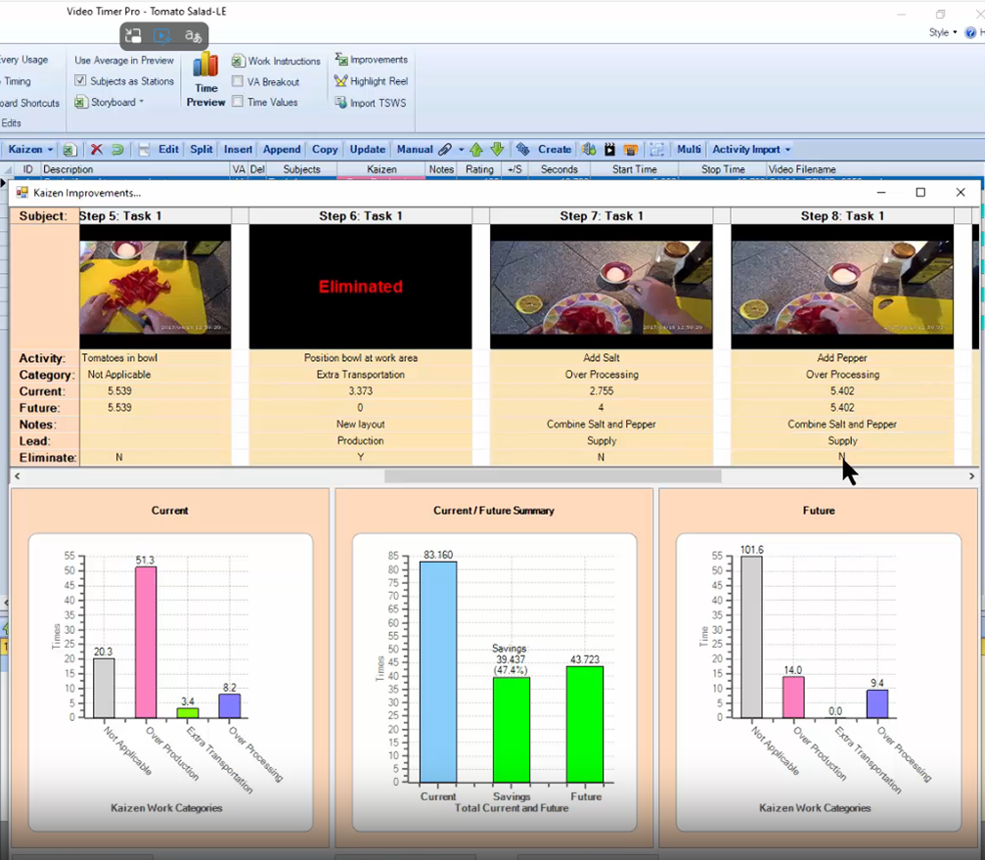Click the Excel export icon beside Kaizen

(x=69, y=150)
